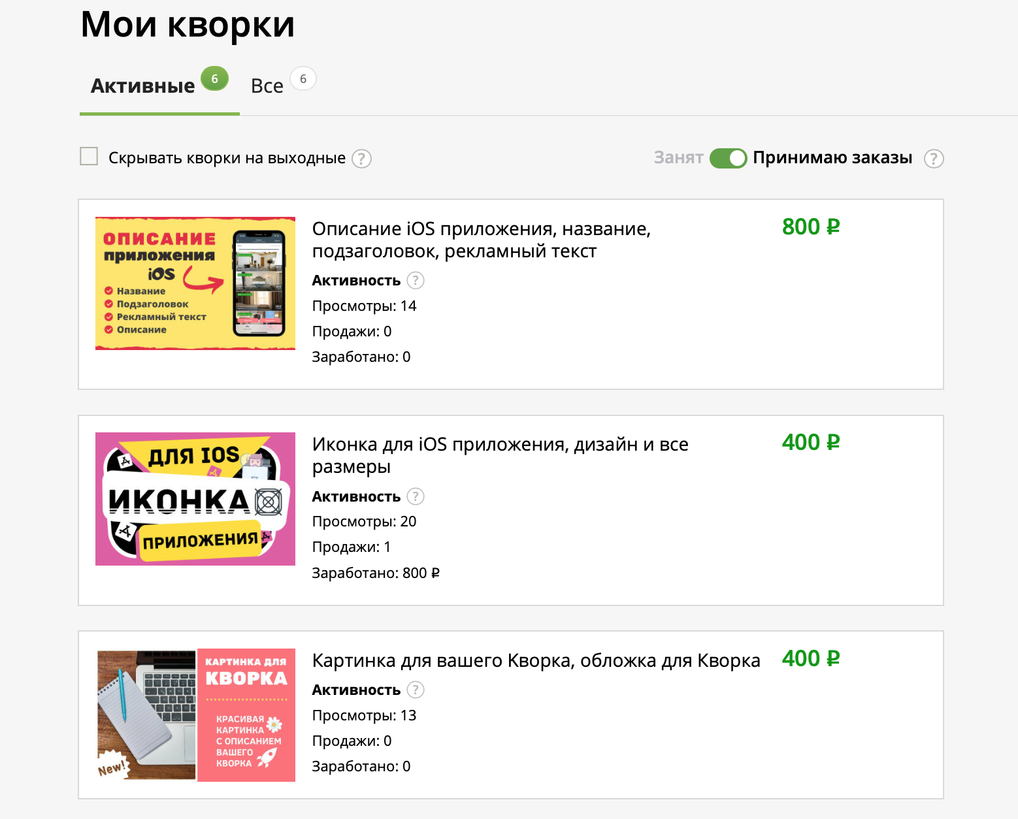1018x819 pixels.
Task: Open "Картинка для вашего Кворка" title link
Action: 536,660
